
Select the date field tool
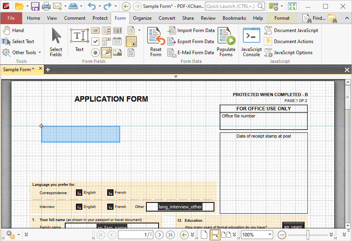(x=117, y=42)
